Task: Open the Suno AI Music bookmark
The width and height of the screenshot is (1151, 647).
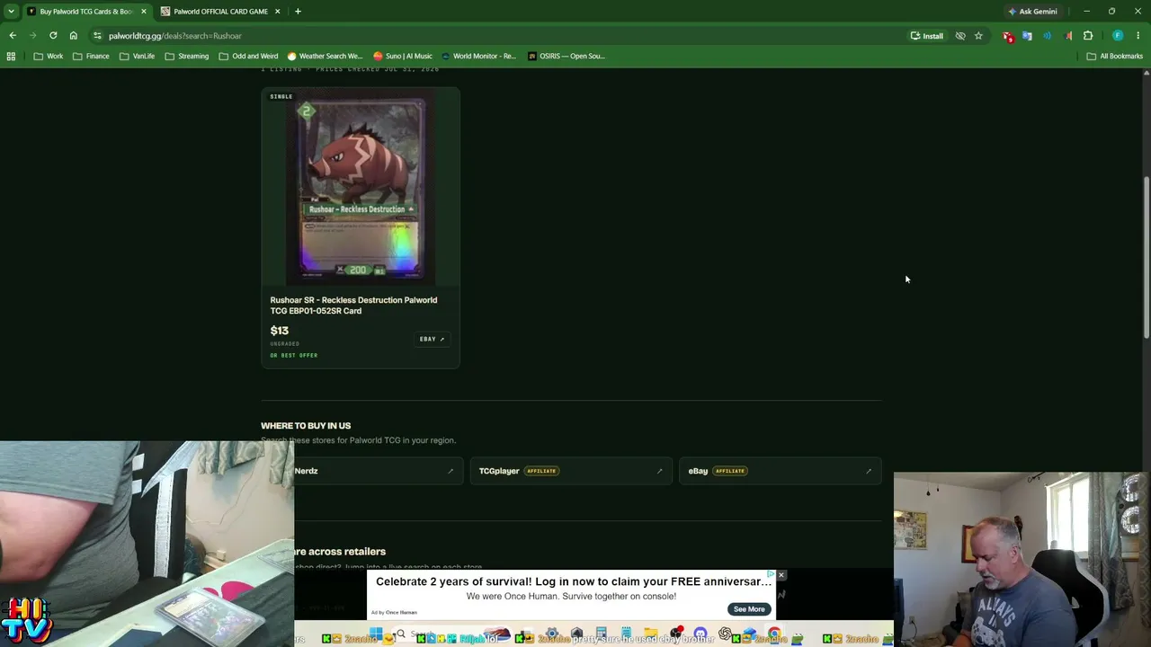Action: pos(403,56)
